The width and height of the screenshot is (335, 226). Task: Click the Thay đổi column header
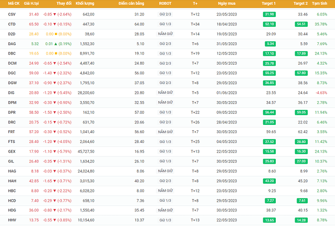(64, 3)
